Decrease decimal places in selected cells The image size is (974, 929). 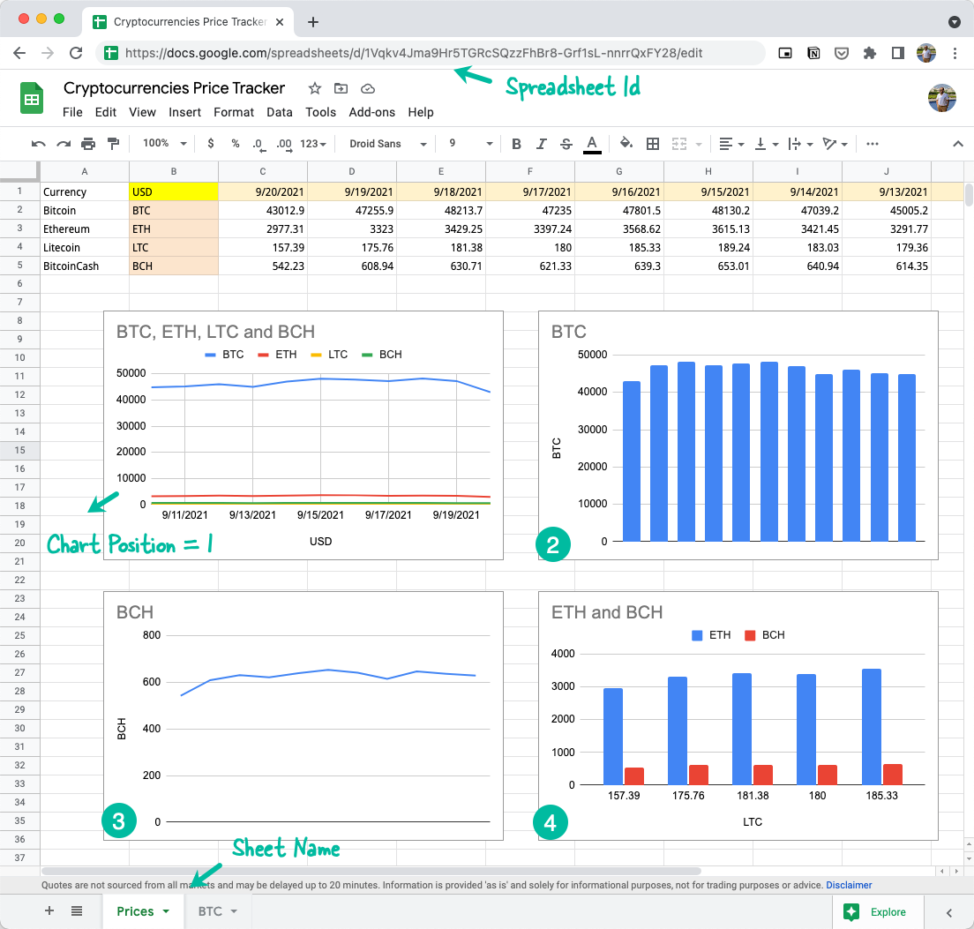click(257, 143)
